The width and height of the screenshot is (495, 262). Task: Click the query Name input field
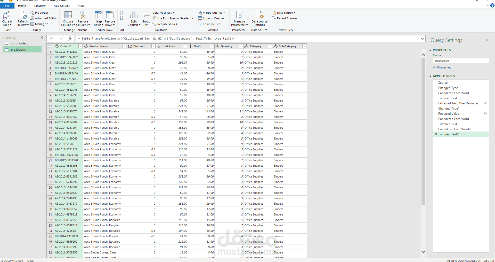[461, 61]
